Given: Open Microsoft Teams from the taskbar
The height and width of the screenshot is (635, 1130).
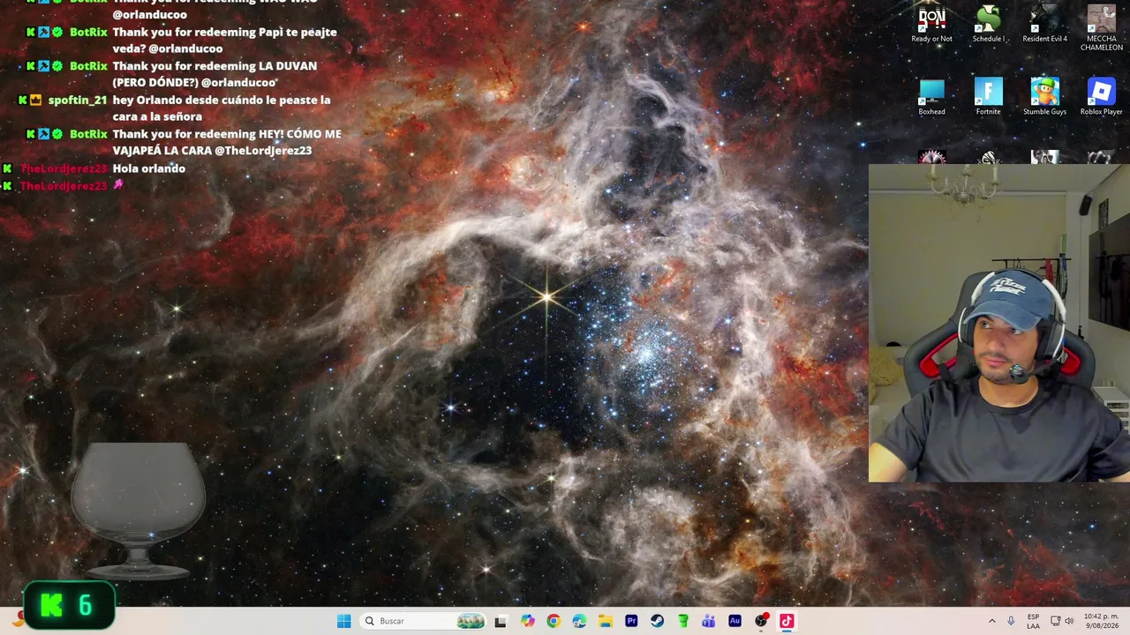Looking at the screenshot, I should point(709,621).
